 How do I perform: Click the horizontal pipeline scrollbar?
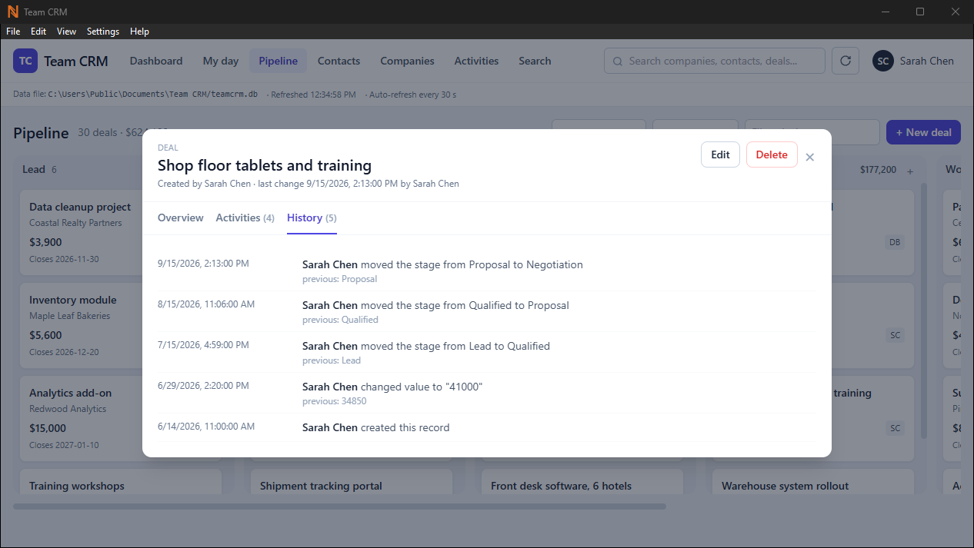point(339,506)
